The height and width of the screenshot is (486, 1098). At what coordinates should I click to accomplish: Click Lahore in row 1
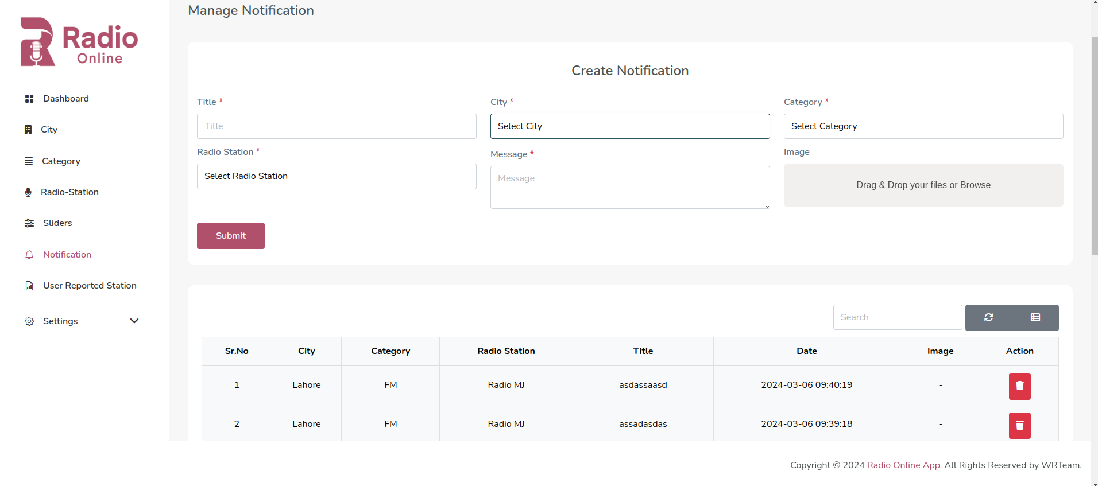tap(307, 385)
